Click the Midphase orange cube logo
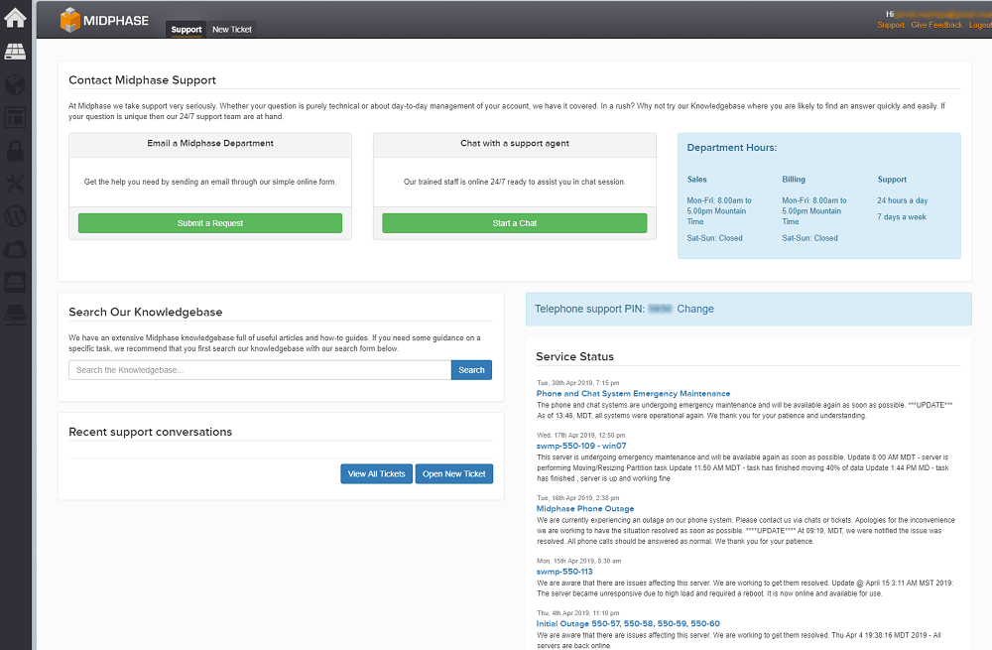This screenshot has width=992, height=650. (x=70, y=20)
